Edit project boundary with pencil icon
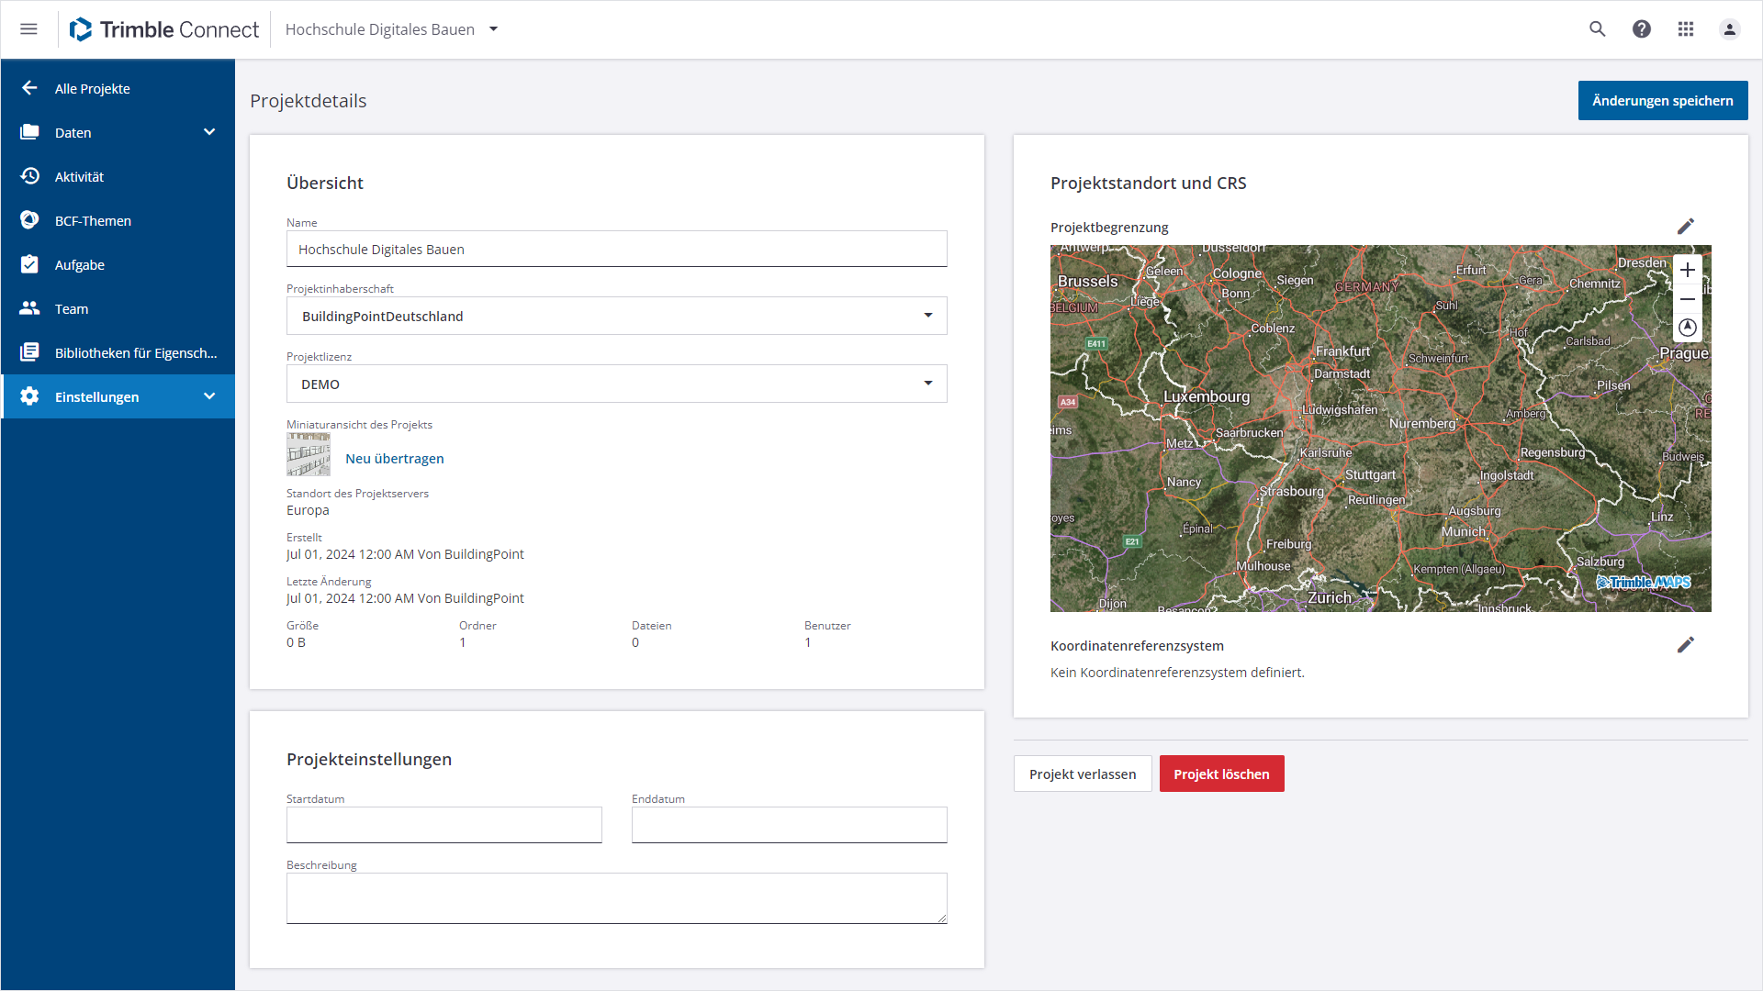 1686,227
